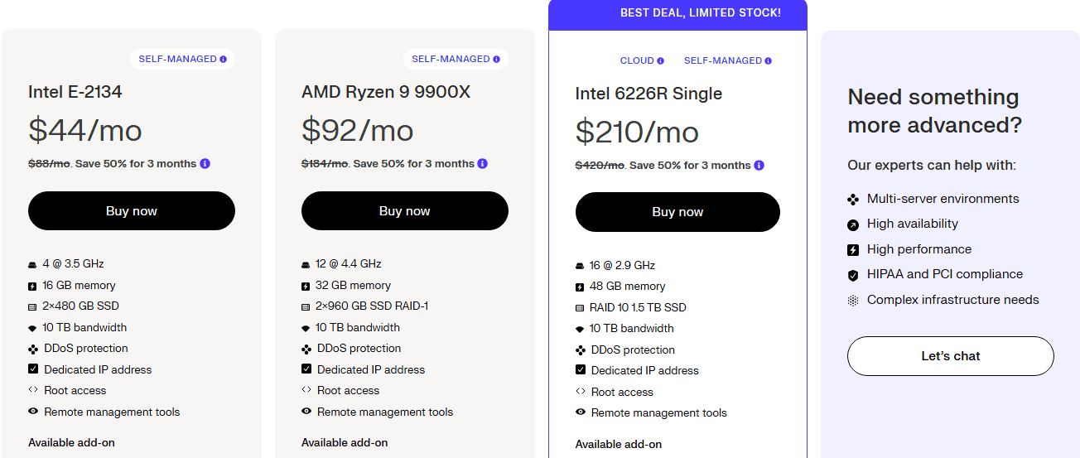This screenshot has width=1080, height=458.
Task: Click info icon next to $184/mo savings text
Action: [483, 164]
